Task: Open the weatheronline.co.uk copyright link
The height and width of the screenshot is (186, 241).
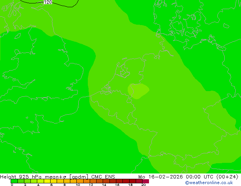Action: coord(209,183)
